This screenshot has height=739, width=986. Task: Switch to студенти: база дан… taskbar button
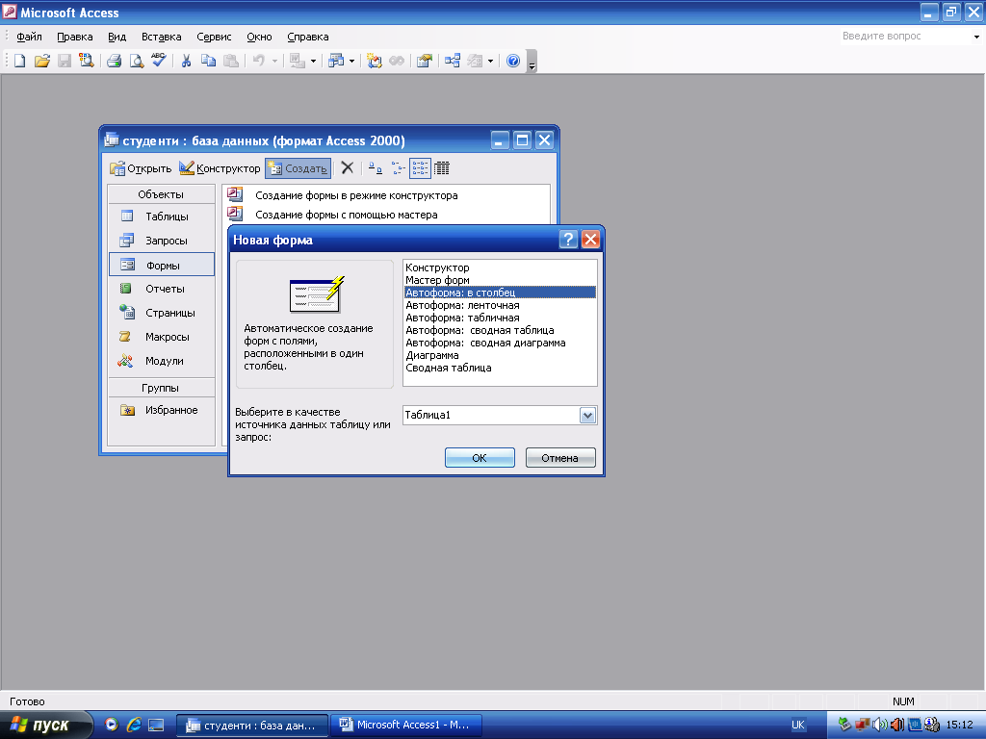251,726
